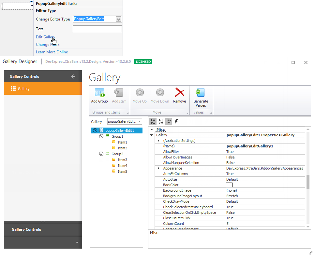The image size is (315, 260).
Task: Collapse the popupGalleryEdit1 tree node
Action: click(95, 130)
